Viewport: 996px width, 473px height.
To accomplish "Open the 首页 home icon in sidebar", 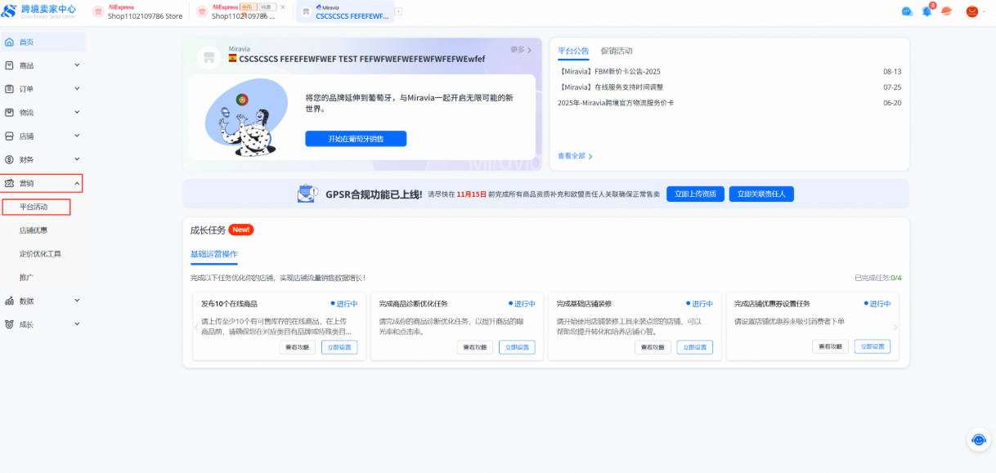I will click(12, 41).
